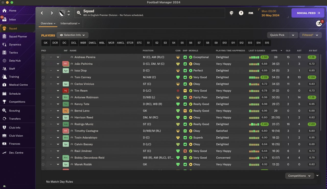327x189 pixels.
Task: Open the Filtered dropdown
Action: coord(310,35)
